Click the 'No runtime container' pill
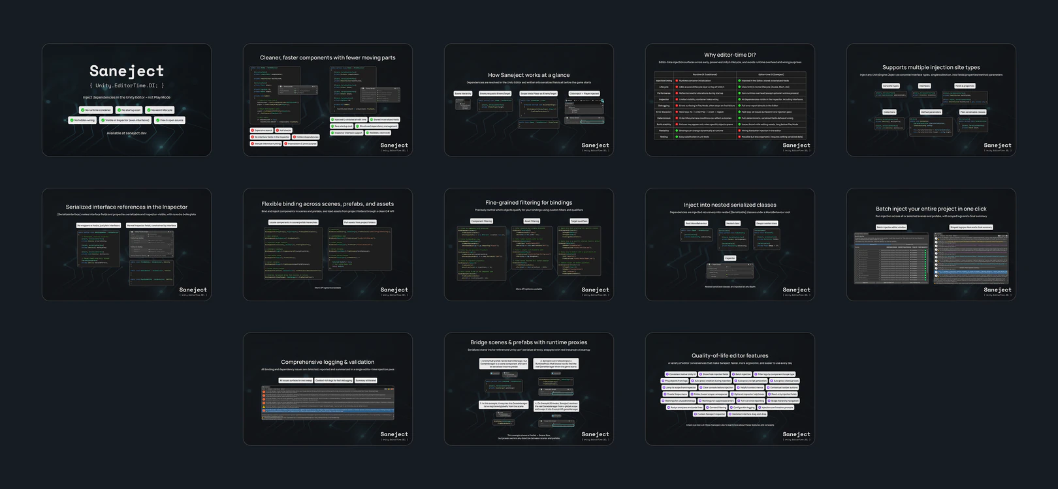The image size is (1058, 489). (96, 110)
